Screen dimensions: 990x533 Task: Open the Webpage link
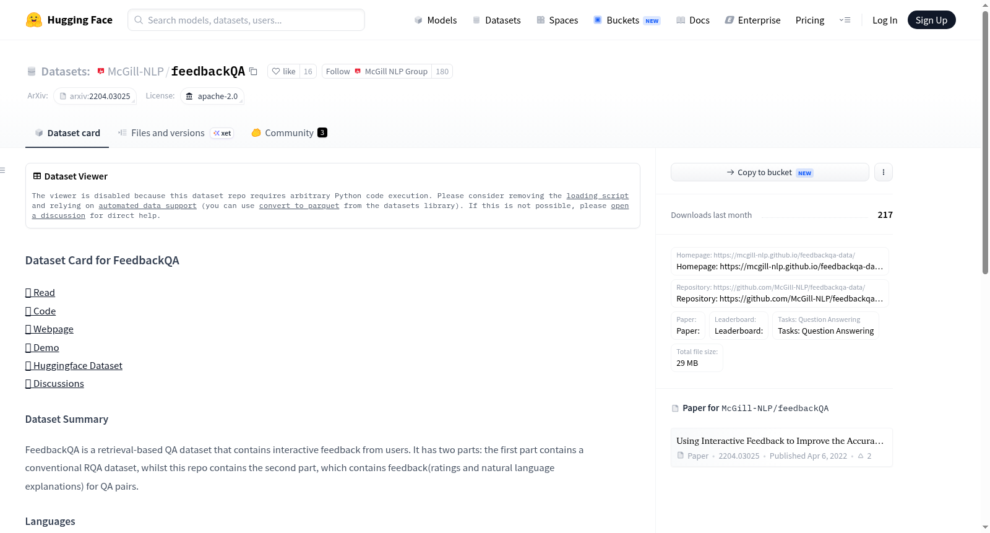[x=49, y=329]
